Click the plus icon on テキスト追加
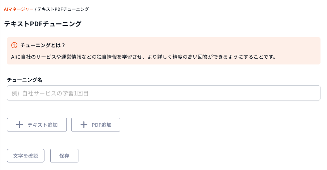The height and width of the screenshot is (170, 327). pos(20,125)
